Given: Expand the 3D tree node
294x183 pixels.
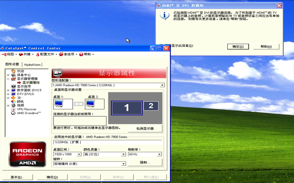Looking at the screenshot, I should [8, 98].
